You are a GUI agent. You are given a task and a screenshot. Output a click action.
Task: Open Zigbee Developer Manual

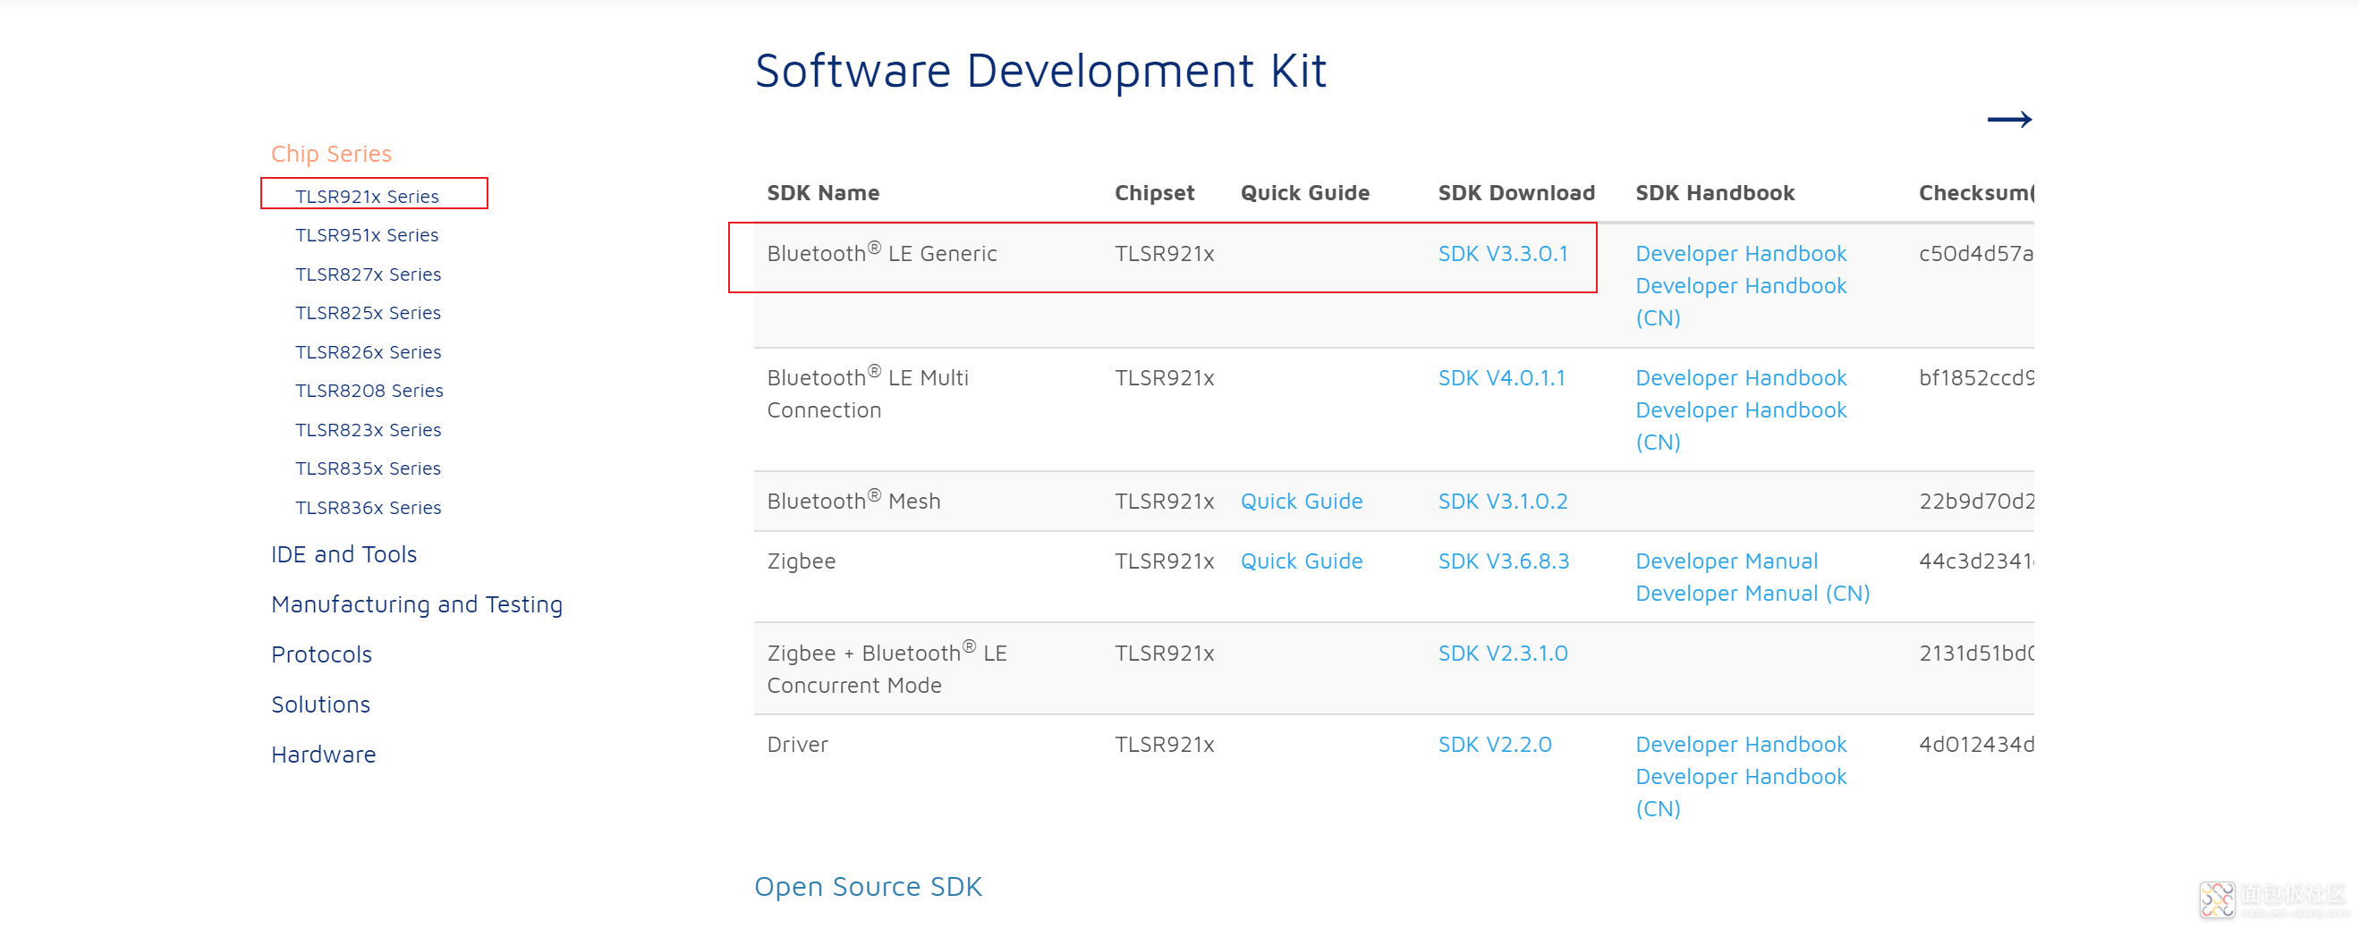(1727, 561)
